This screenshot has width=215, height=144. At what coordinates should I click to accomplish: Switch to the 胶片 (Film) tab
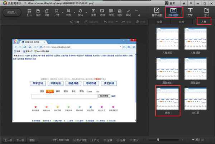182,22
